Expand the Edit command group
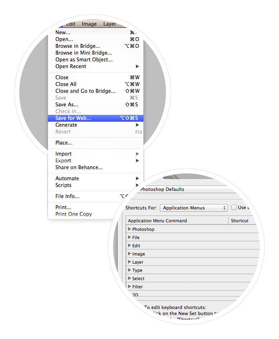The image size is (279, 339). point(129,246)
